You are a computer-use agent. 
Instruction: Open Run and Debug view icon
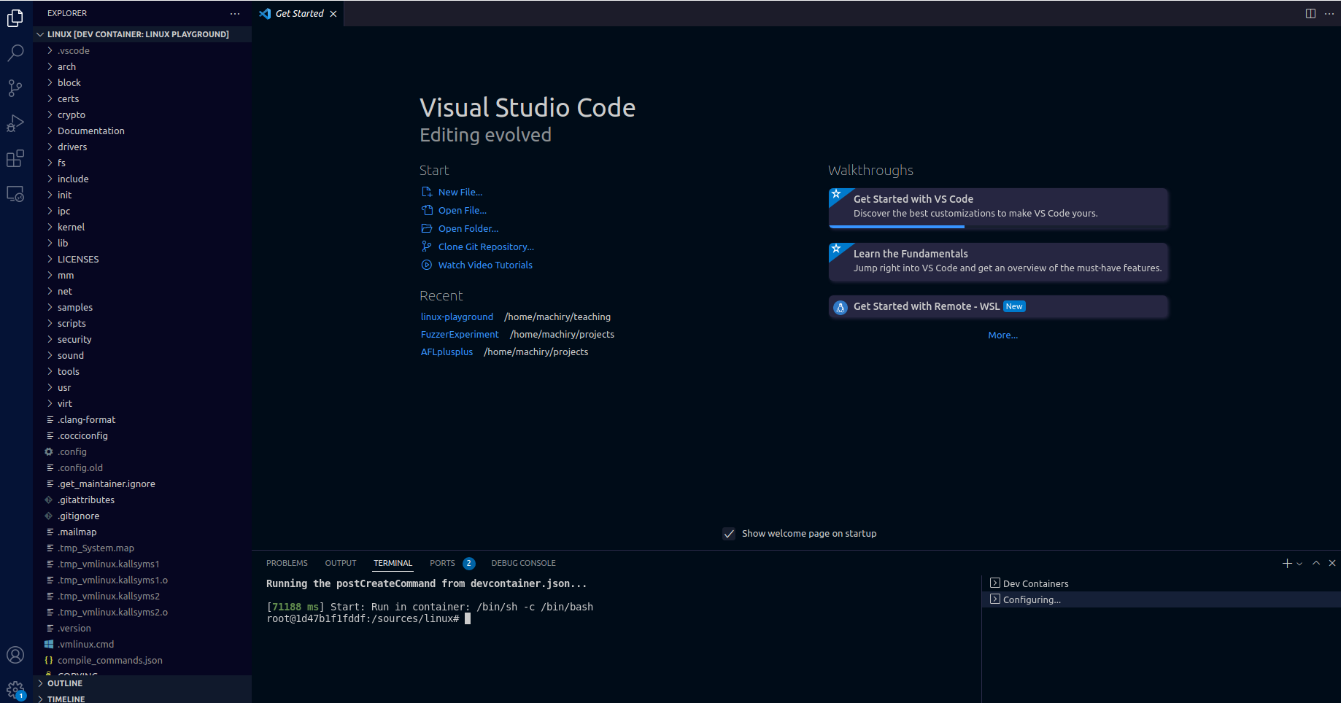tap(15, 123)
